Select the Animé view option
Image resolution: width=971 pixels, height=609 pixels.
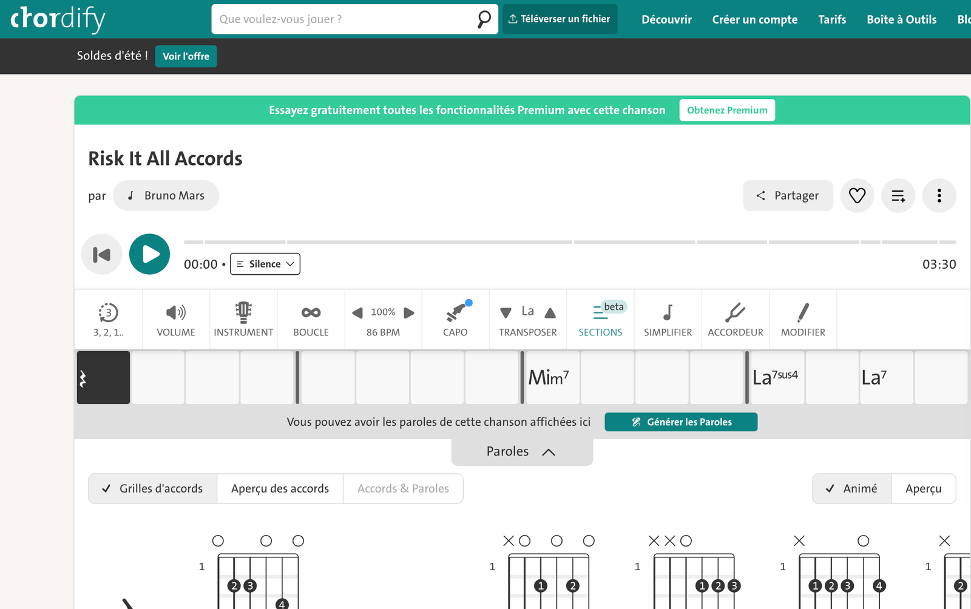click(852, 489)
